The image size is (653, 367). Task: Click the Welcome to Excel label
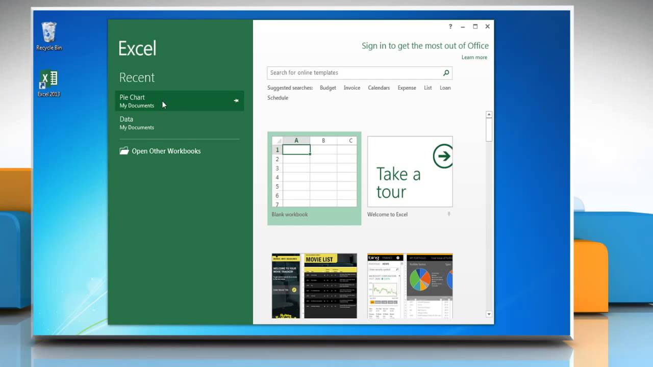click(388, 215)
